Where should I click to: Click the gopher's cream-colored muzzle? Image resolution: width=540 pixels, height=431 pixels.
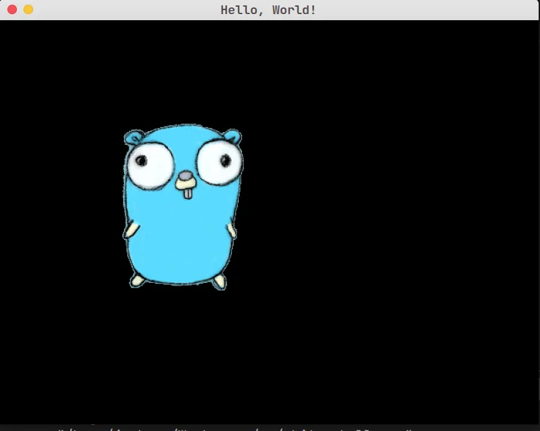[185, 184]
